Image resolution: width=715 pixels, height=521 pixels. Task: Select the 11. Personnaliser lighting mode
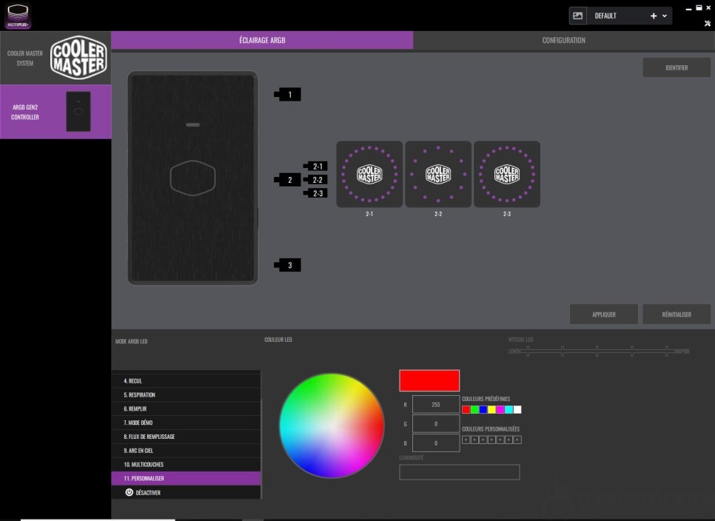[186, 478]
